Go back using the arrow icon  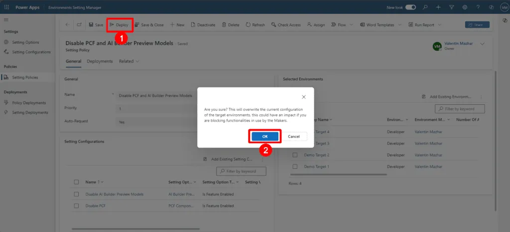click(x=67, y=25)
